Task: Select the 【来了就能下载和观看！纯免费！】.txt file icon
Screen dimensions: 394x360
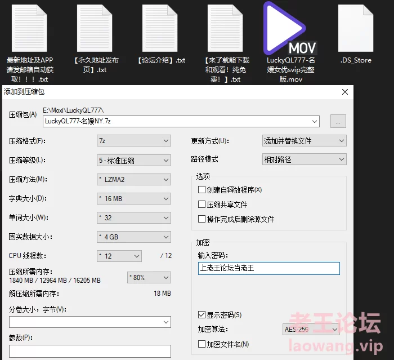Action: (225, 28)
